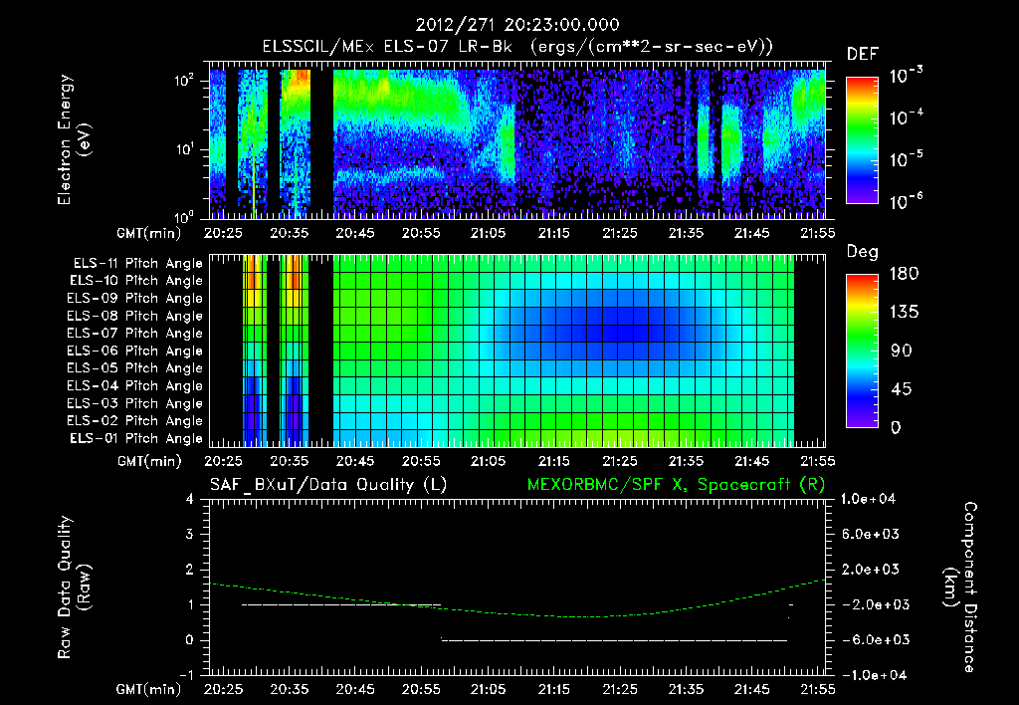The height and width of the screenshot is (705, 1019).
Task: Select the green MEXORBMC/SPF X, Spacecraft (R) legend
Action: (676, 485)
